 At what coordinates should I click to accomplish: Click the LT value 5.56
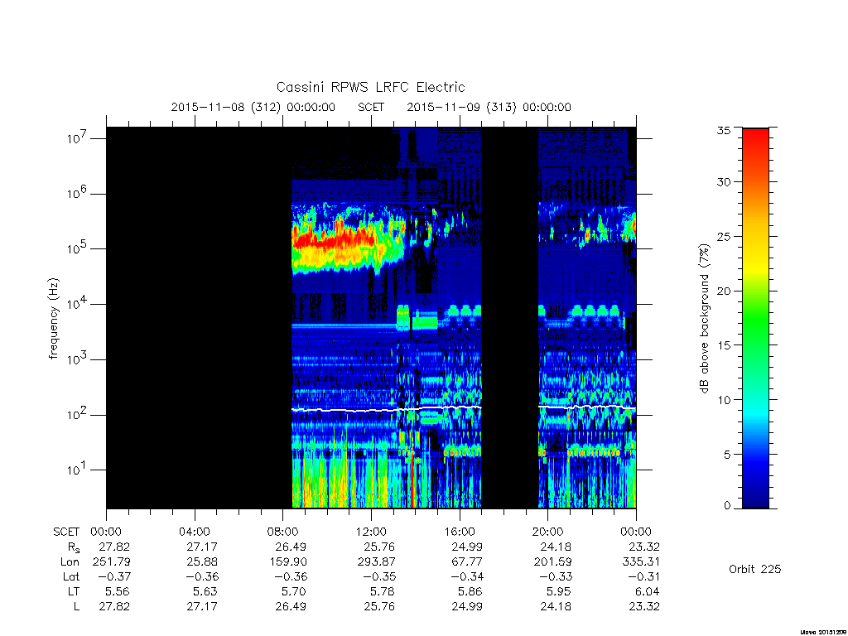[118, 591]
